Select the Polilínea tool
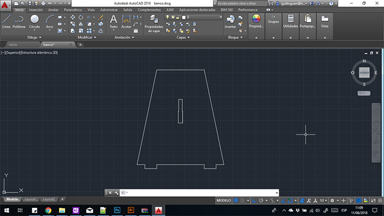Screen dimensions: 384x216 pyautogui.click(x=19, y=21)
